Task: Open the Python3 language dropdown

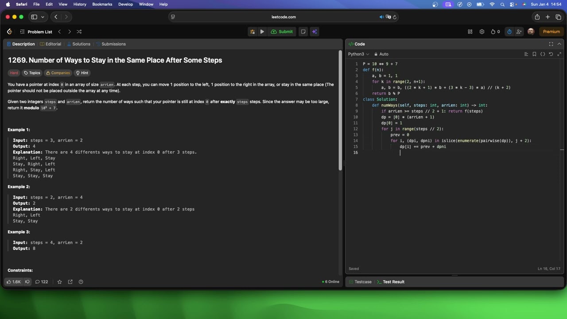Action: [x=358, y=54]
